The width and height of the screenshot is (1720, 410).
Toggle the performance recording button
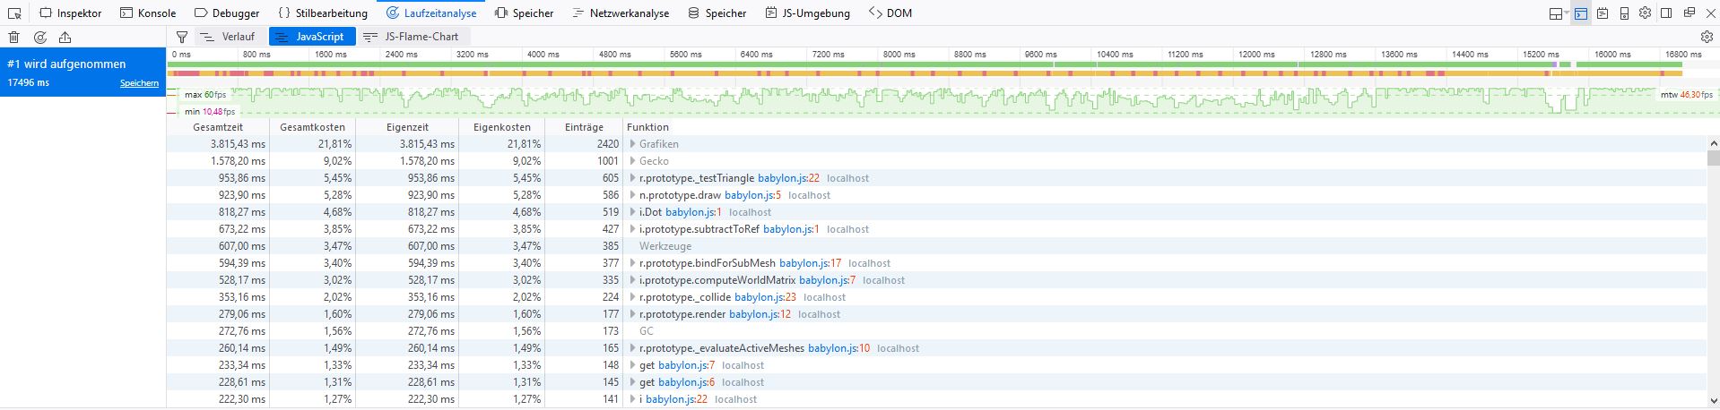39,37
